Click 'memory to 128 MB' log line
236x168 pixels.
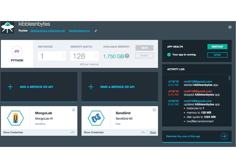pyautogui.click(x=199, y=113)
